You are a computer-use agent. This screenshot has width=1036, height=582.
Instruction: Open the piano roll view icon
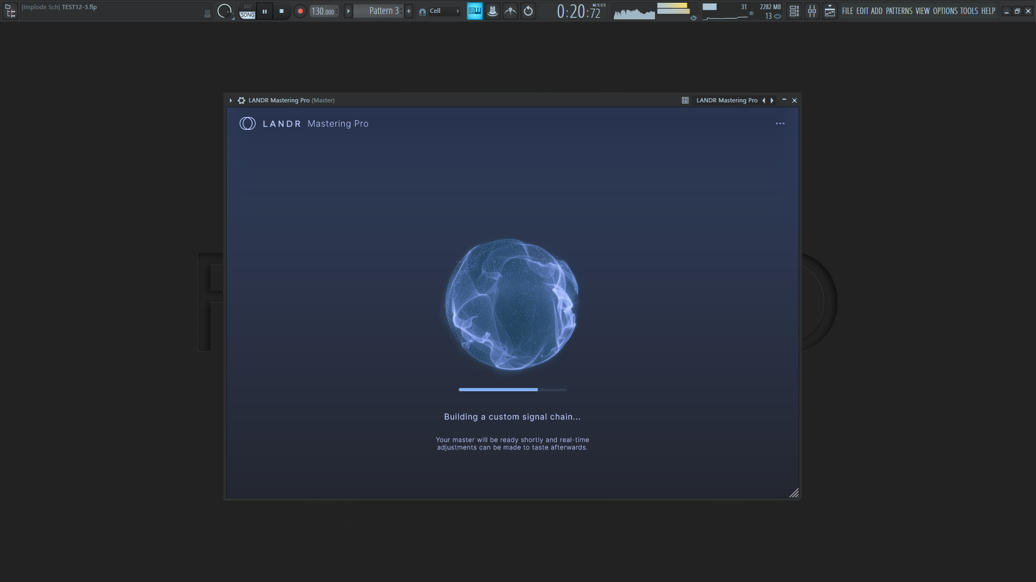coord(830,11)
